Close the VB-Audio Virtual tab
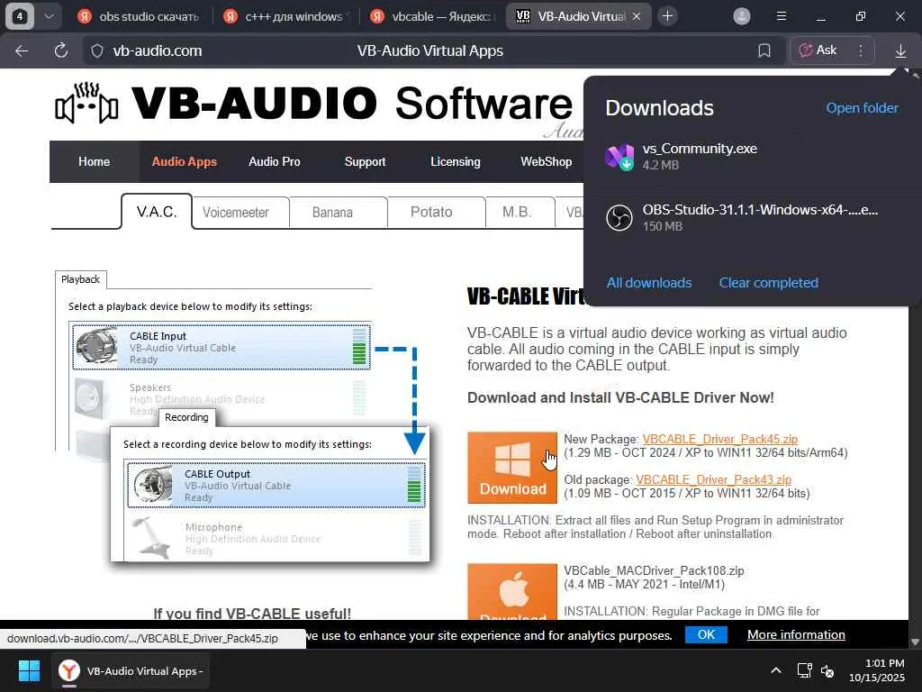The height and width of the screenshot is (692, 922). (637, 16)
